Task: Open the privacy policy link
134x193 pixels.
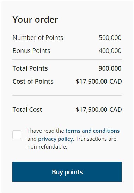Action: click(x=55, y=139)
